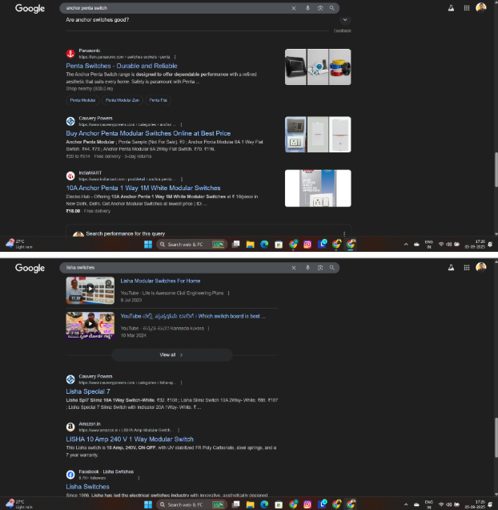Image resolution: width=498 pixels, height=510 pixels.
Task: Open more options for Amazon.in result
Action: (x=179, y=431)
